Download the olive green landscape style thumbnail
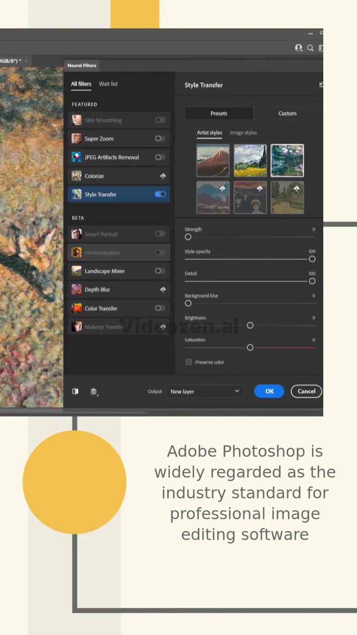357x635 pixels. pyautogui.click(x=287, y=197)
